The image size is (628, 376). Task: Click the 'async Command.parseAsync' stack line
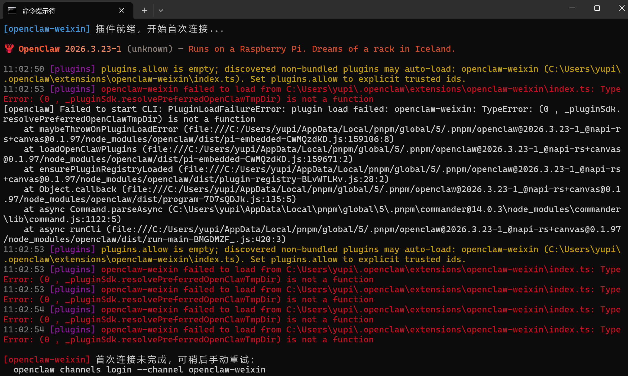coord(101,209)
